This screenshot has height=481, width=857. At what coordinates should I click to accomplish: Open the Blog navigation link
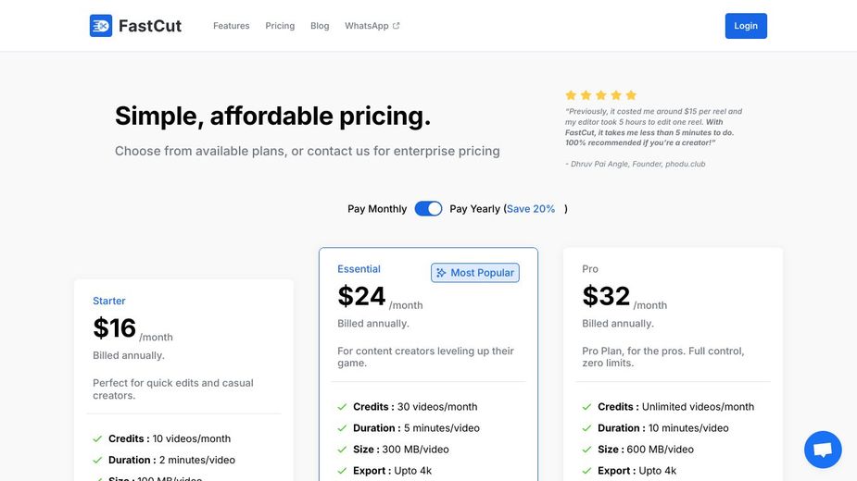(x=320, y=26)
